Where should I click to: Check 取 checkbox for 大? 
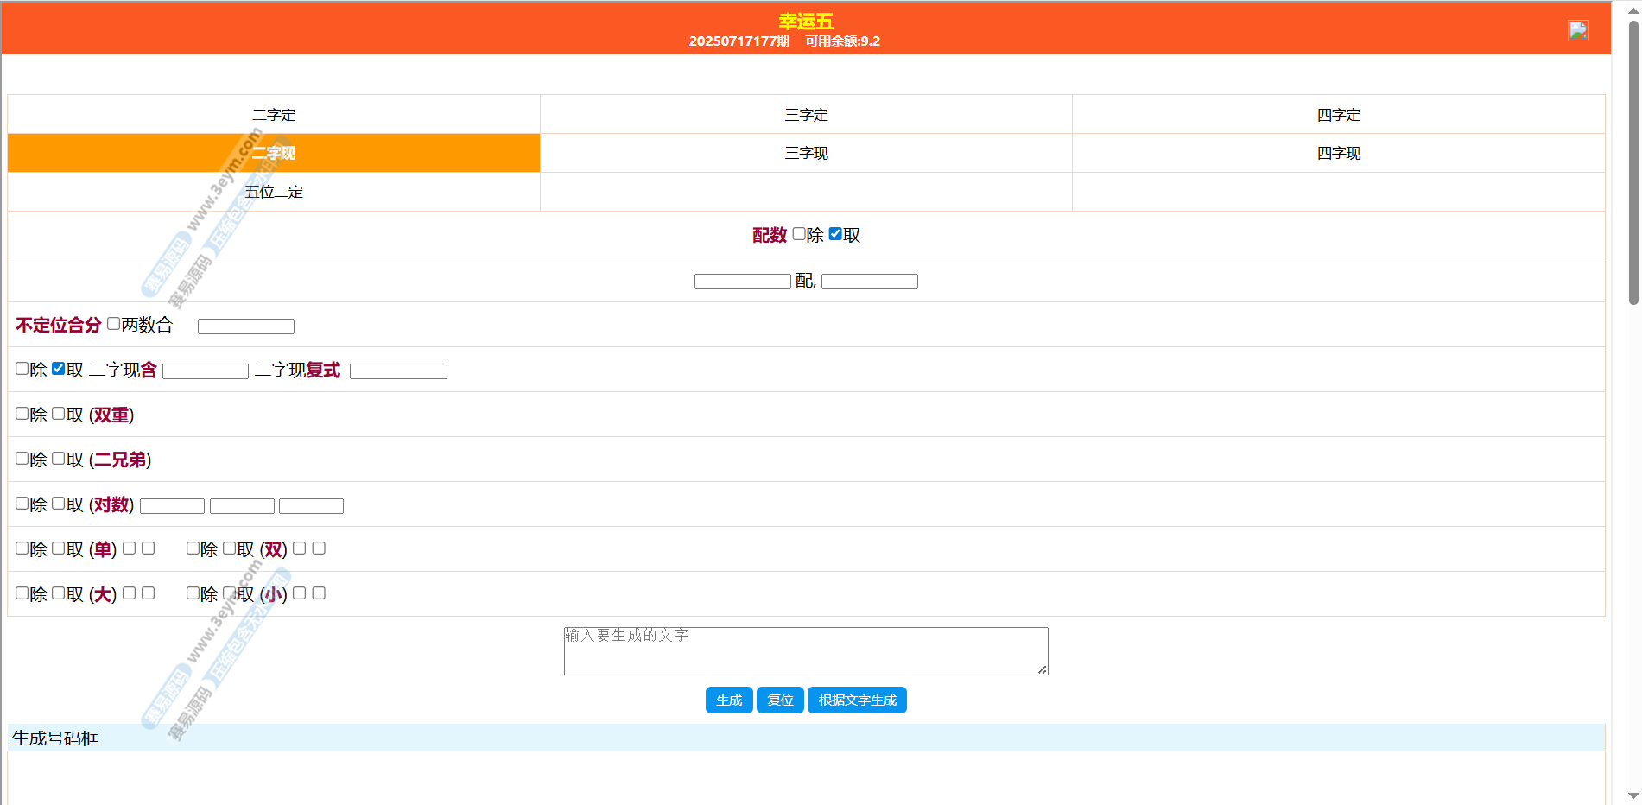pyautogui.click(x=59, y=593)
